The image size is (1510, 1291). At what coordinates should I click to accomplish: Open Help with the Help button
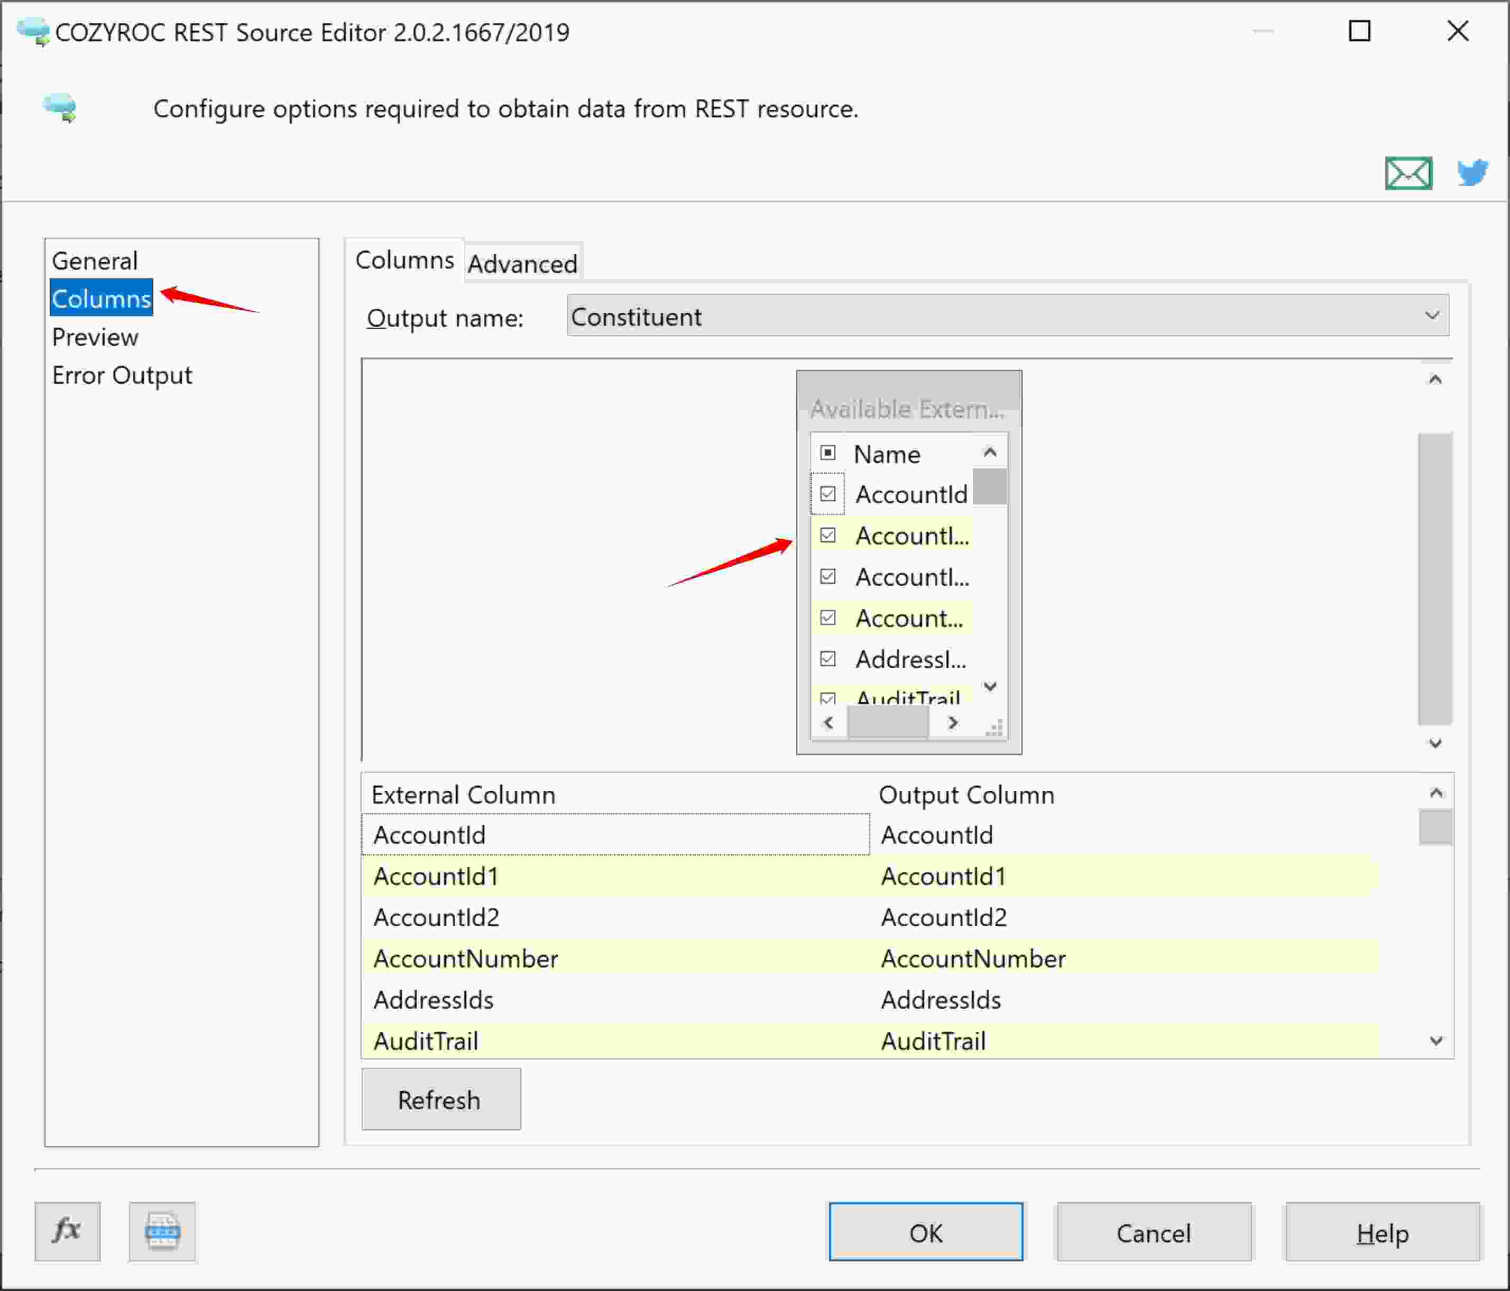[x=1383, y=1232]
